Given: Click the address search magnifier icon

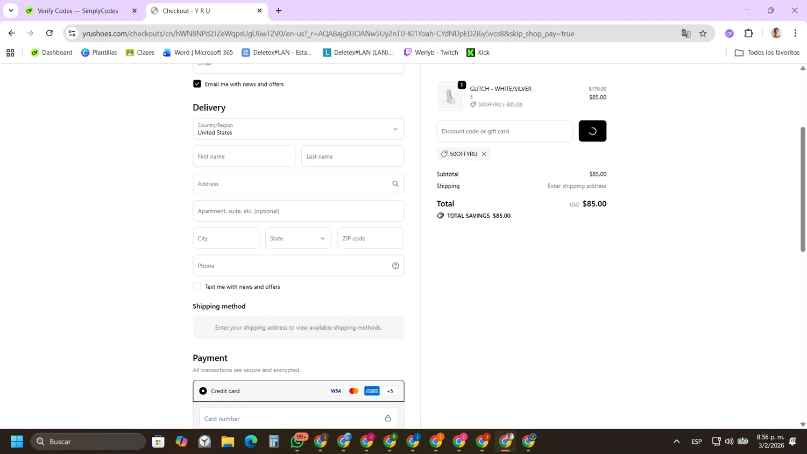Looking at the screenshot, I should (395, 184).
